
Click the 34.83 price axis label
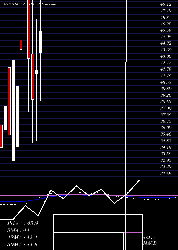(x=166, y=141)
